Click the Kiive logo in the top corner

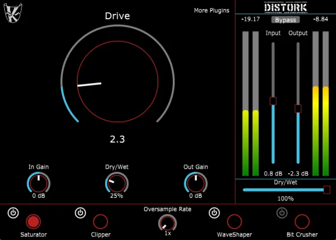click(x=13, y=12)
